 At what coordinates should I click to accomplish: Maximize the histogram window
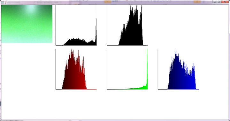[219, 2]
